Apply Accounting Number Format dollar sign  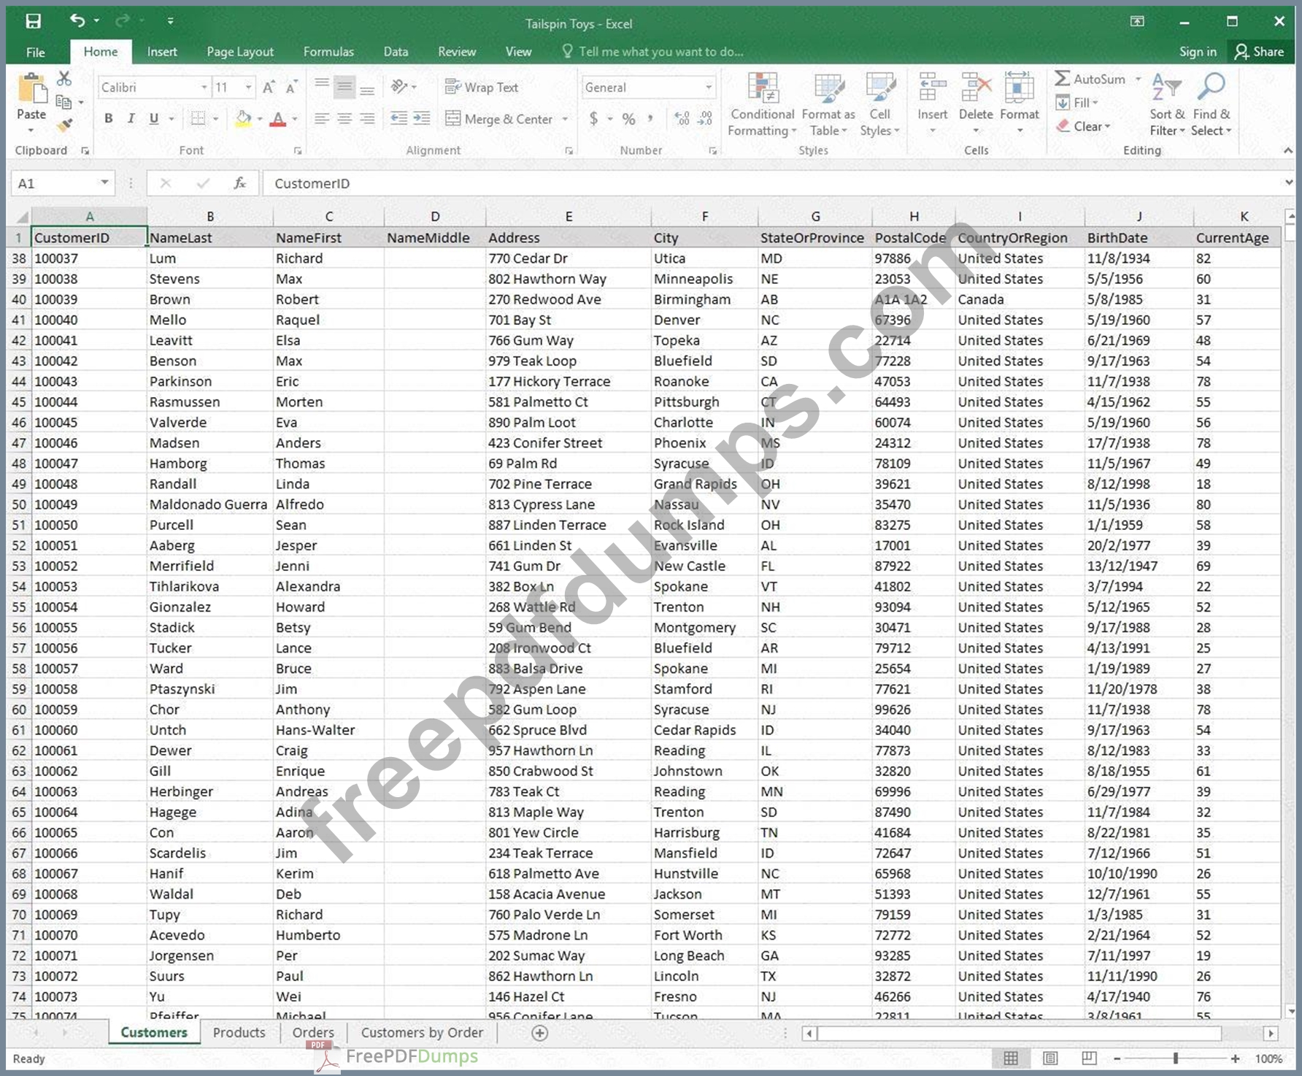(594, 118)
